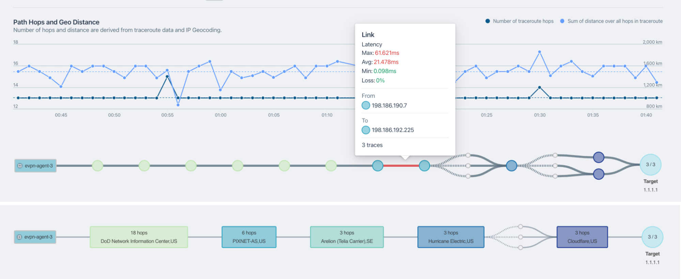Viewport: 681px width, 279px height.
Task: Select the blue hop node after the first branch merge
Action: [511, 166]
